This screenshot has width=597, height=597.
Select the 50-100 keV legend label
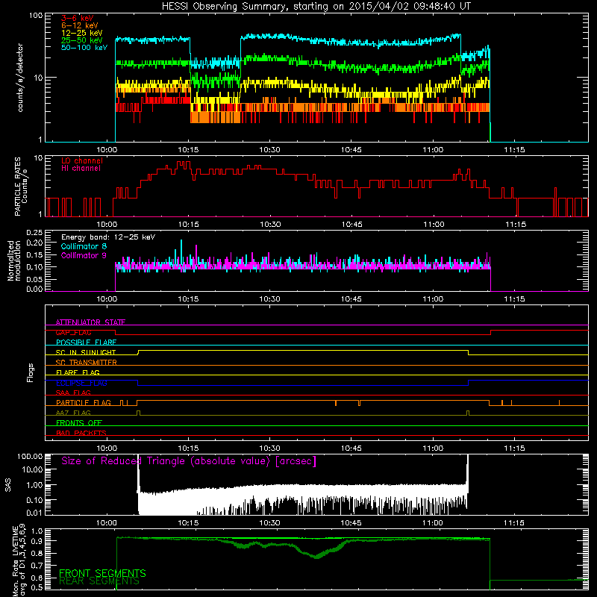click(x=84, y=48)
